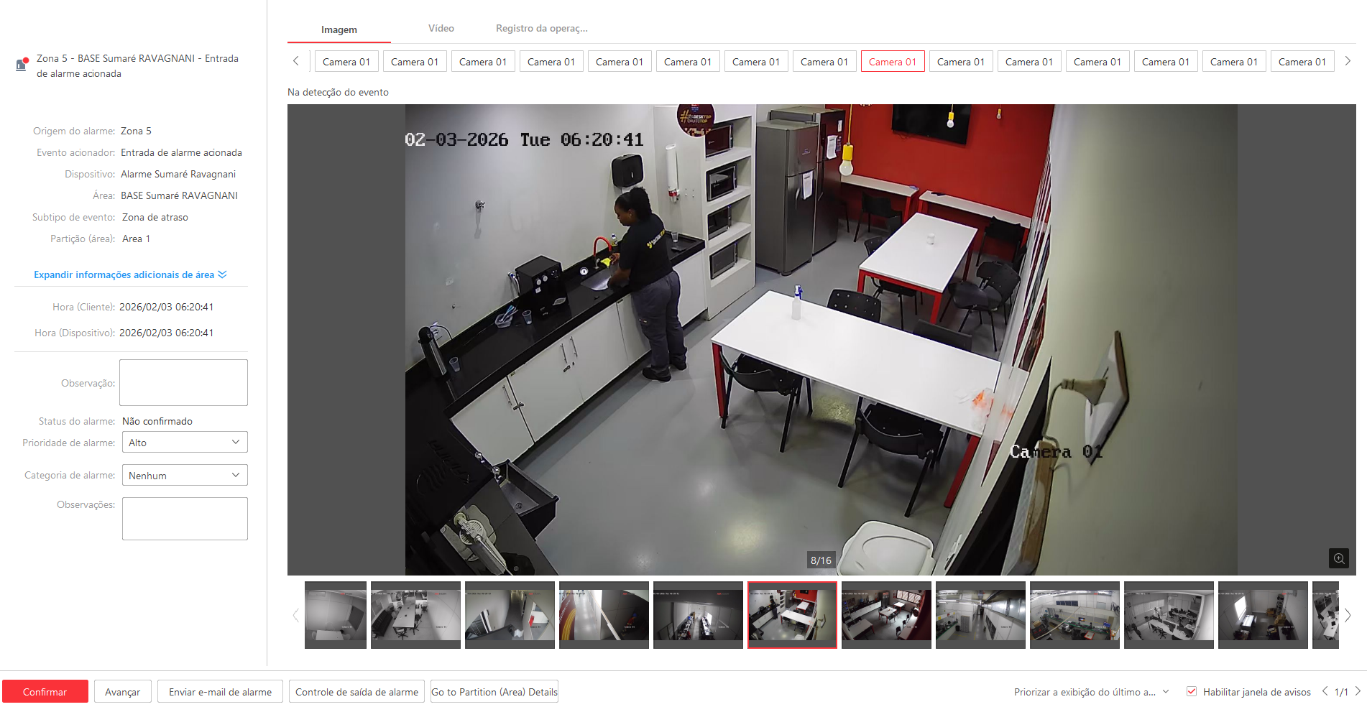Click the alarm zone icon beside title

tap(22, 65)
